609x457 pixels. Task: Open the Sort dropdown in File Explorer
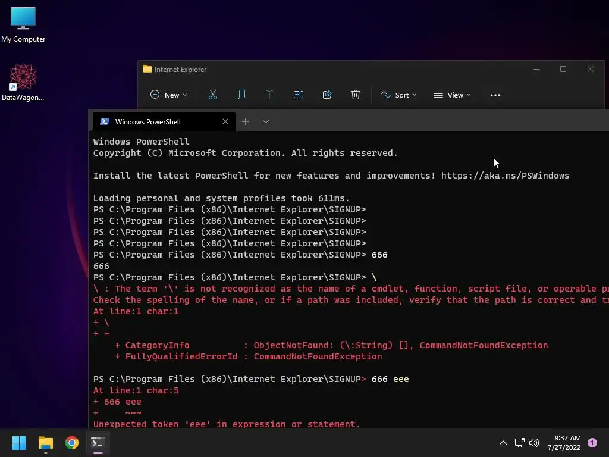399,95
